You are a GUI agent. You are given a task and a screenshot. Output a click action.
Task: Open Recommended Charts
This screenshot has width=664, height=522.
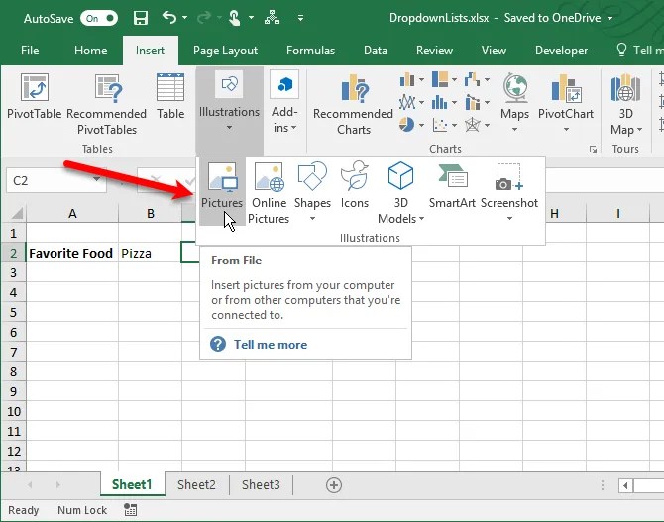(x=354, y=104)
